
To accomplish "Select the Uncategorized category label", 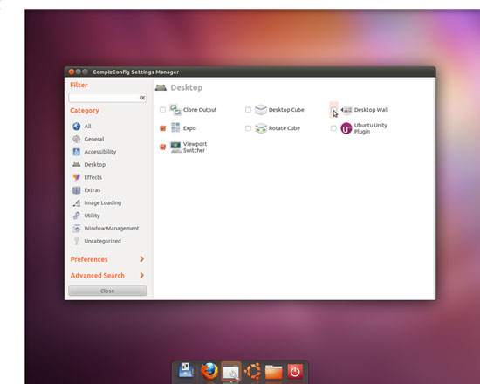I will (103, 241).
